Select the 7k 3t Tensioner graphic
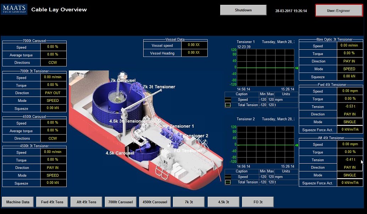Screen dimensions: 367x214 [x=159, y=87]
